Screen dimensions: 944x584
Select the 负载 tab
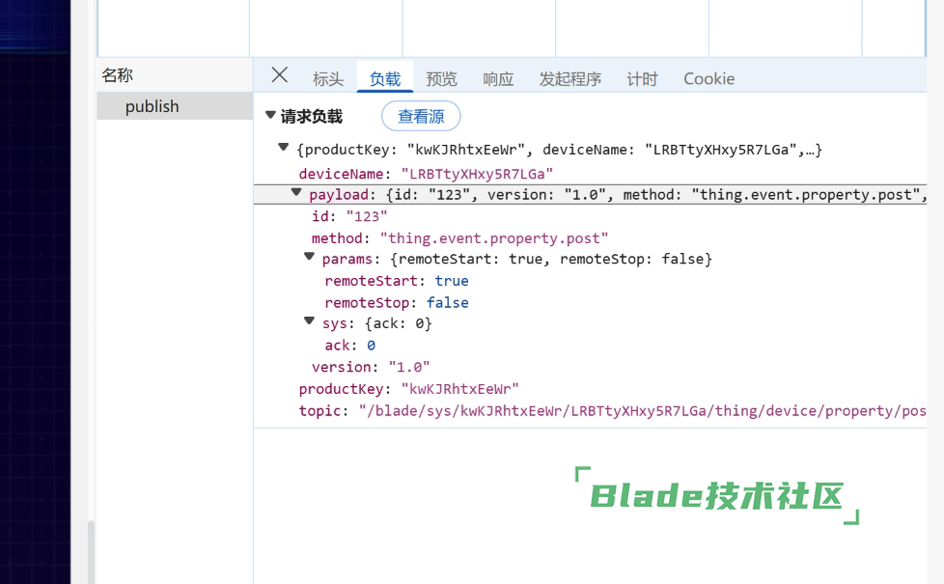pyautogui.click(x=385, y=79)
